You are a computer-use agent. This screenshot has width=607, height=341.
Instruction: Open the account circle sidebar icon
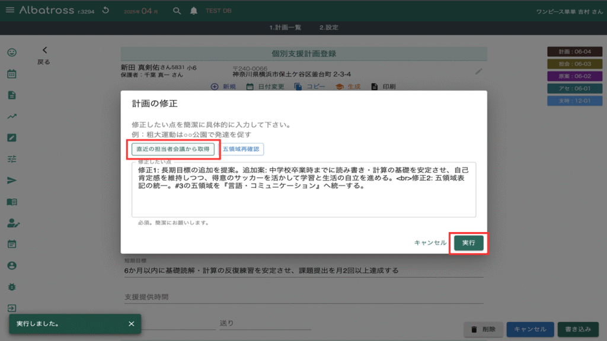[12, 266]
